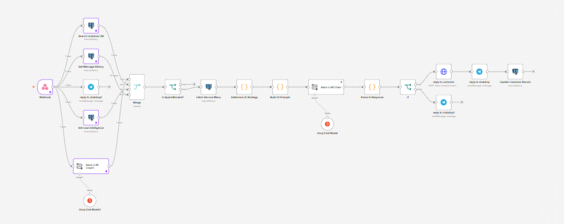Click the 'Parse AI Response' label

click(372, 98)
